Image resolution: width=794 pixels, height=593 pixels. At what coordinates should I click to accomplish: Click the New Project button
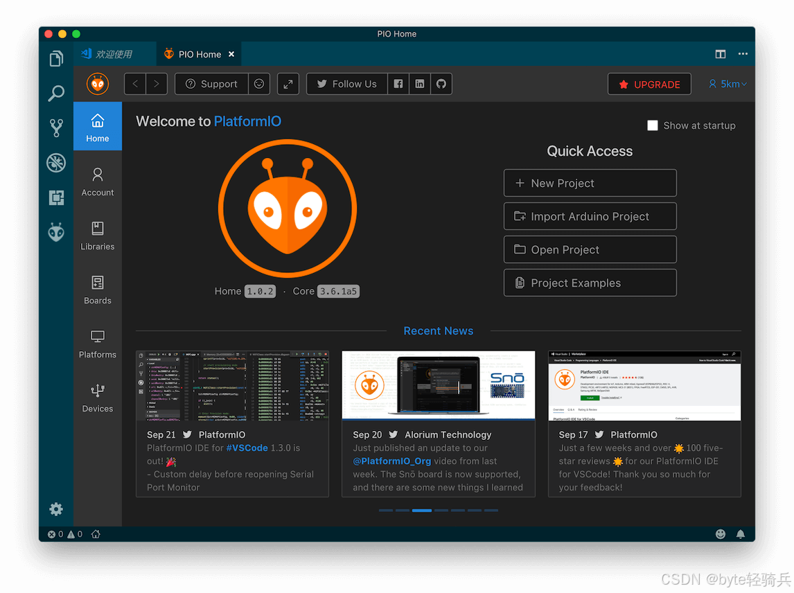pyautogui.click(x=590, y=183)
